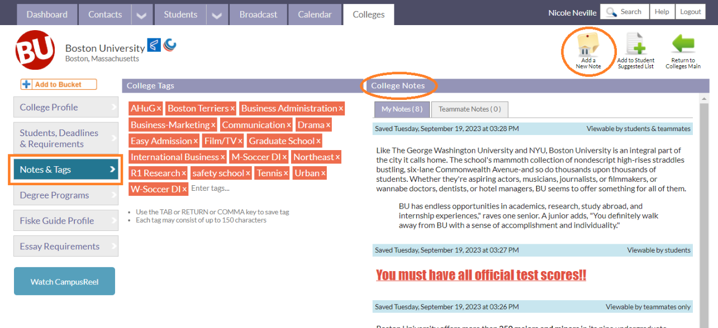Switch to Teammate Notes (0) tab

pos(469,109)
